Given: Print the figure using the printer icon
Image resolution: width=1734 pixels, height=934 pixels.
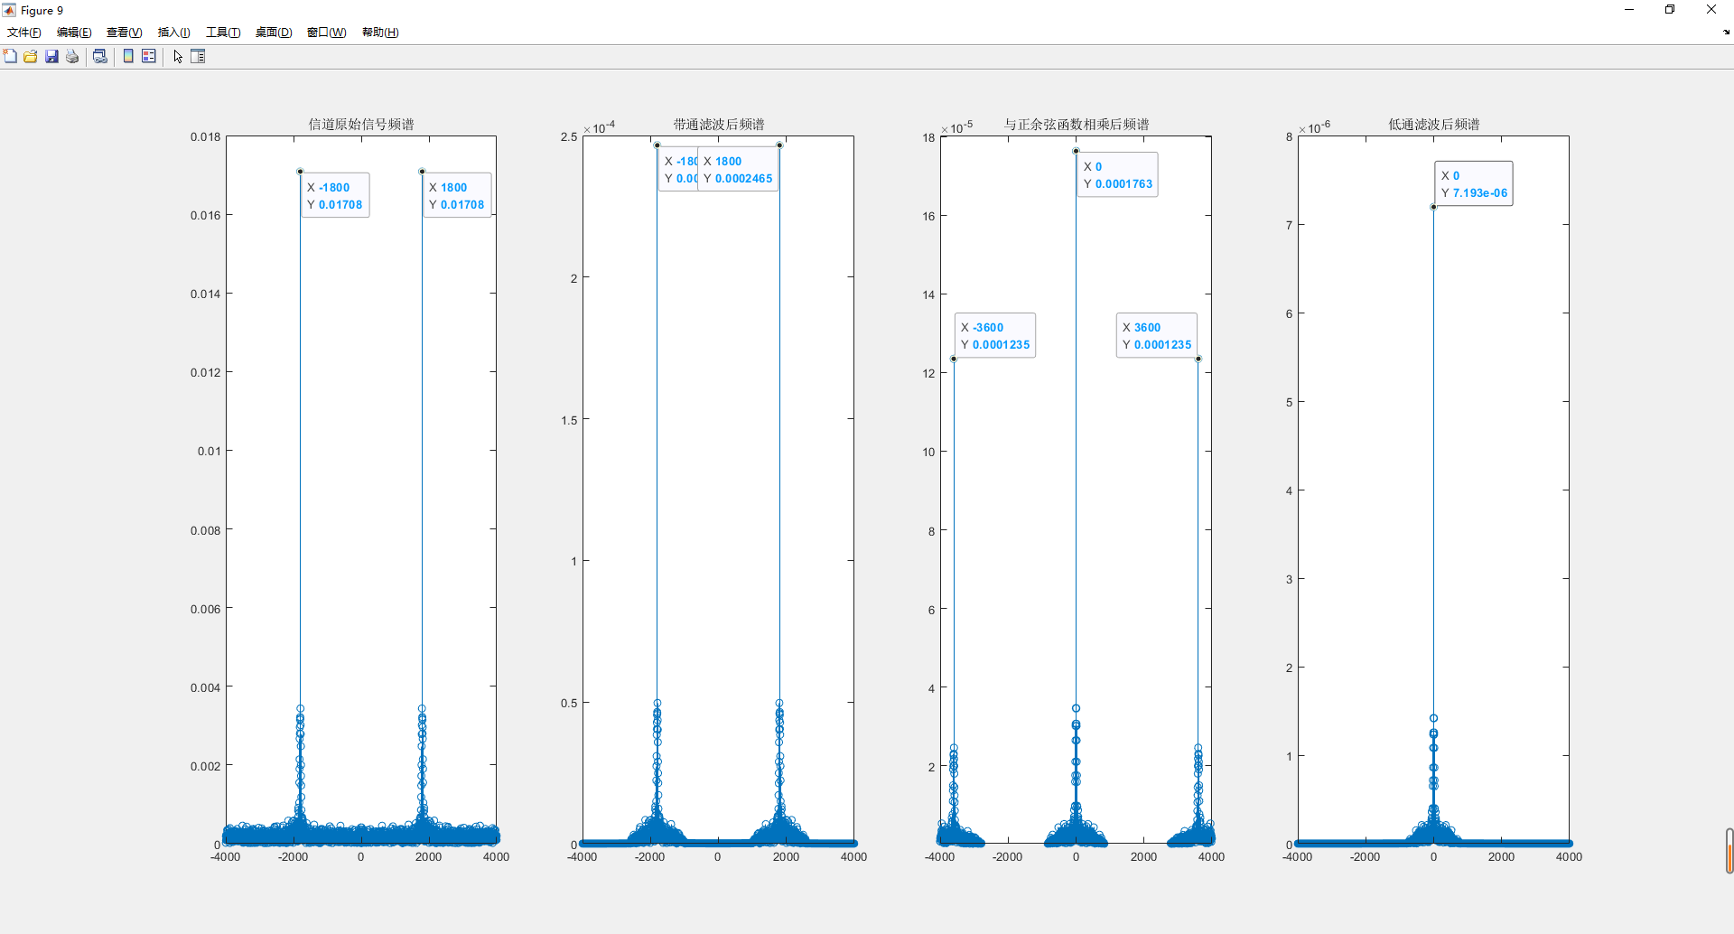Looking at the screenshot, I should [72, 56].
